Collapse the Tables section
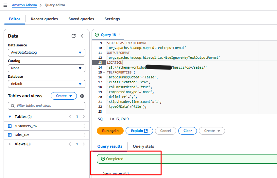Viewport: 277px width, 178px height. point(10,117)
